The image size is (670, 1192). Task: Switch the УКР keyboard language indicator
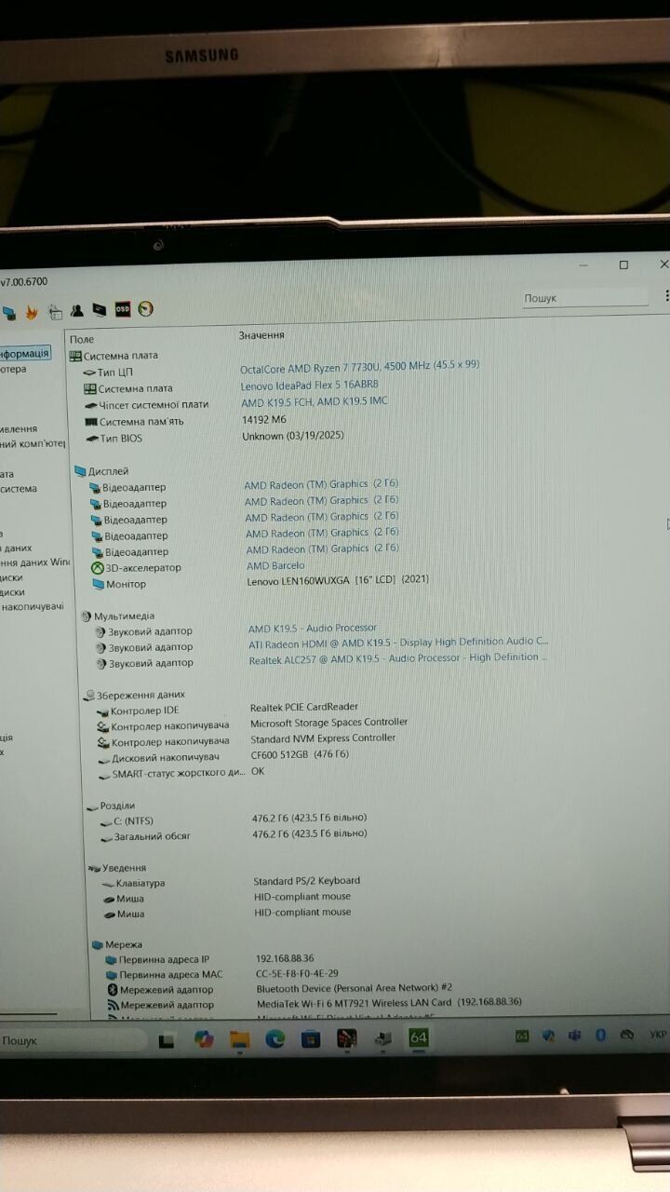click(657, 1035)
